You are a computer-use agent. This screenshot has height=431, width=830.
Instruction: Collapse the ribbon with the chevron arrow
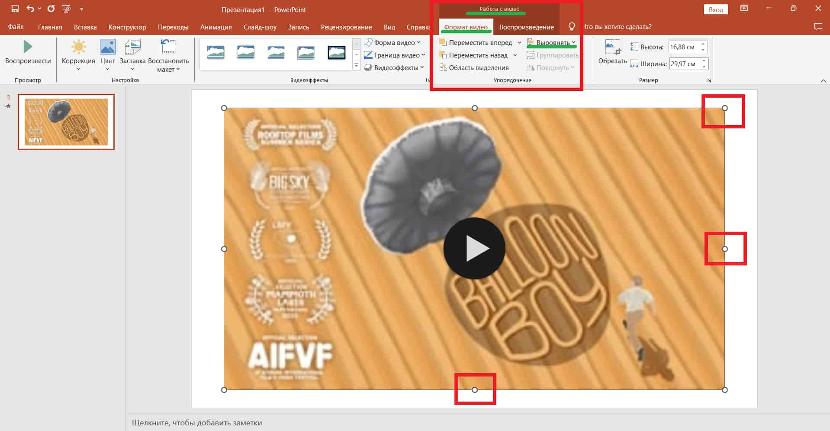(823, 81)
